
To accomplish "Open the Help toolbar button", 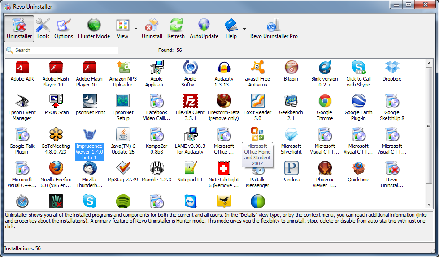I will [x=231, y=29].
